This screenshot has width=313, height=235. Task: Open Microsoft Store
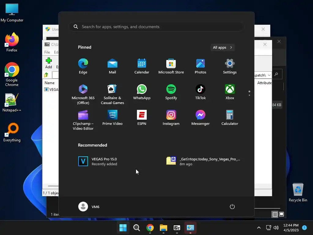pyautogui.click(x=171, y=66)
